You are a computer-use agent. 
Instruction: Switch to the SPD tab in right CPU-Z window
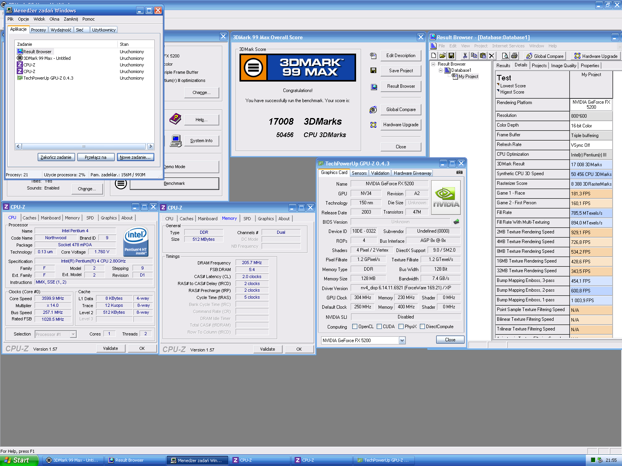[x=247, y=219]
